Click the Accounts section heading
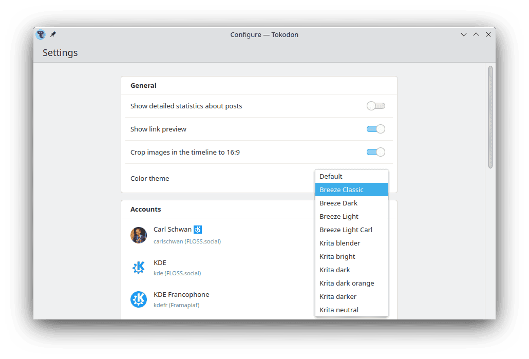The width and height of the screenshot is (529, 359). (x=146, y=209)
